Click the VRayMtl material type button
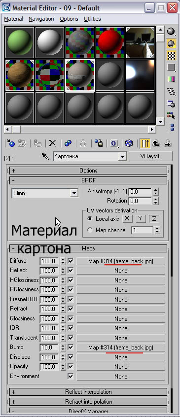180x417 pixels. point(150,156)
